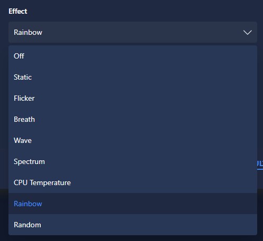Image resolution: width=263 pixels, height=241 pixels.
Task: Set the effect to Breath in the list
Action: (x=133, y=119)
